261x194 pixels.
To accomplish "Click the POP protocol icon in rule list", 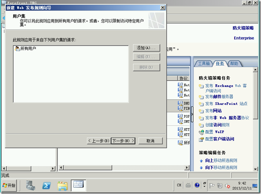I will 180,116.
